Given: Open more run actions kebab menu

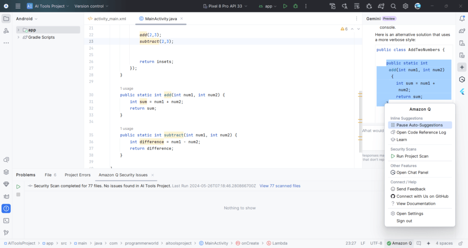Looking at the screenshot, I should 306,6.
